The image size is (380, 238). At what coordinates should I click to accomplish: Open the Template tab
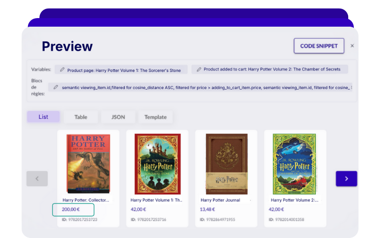pos(155,117)
